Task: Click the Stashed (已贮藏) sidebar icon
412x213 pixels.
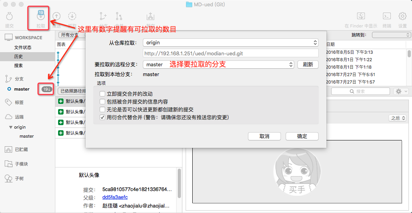Action: click(9, 149)
